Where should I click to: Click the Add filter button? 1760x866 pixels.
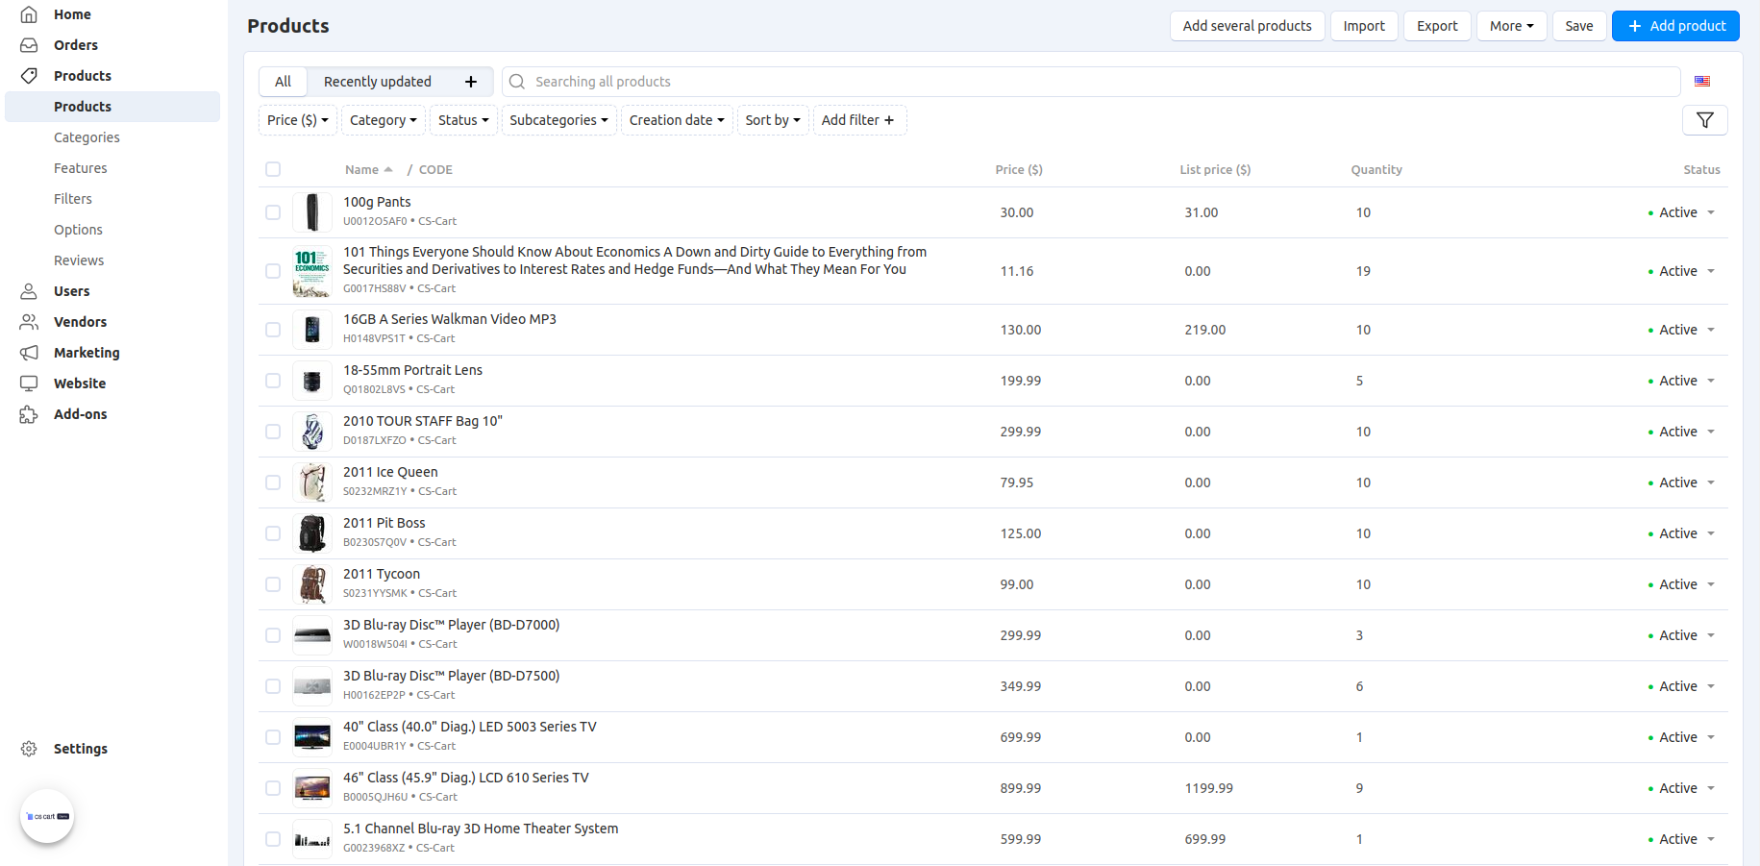coord(859,120)
